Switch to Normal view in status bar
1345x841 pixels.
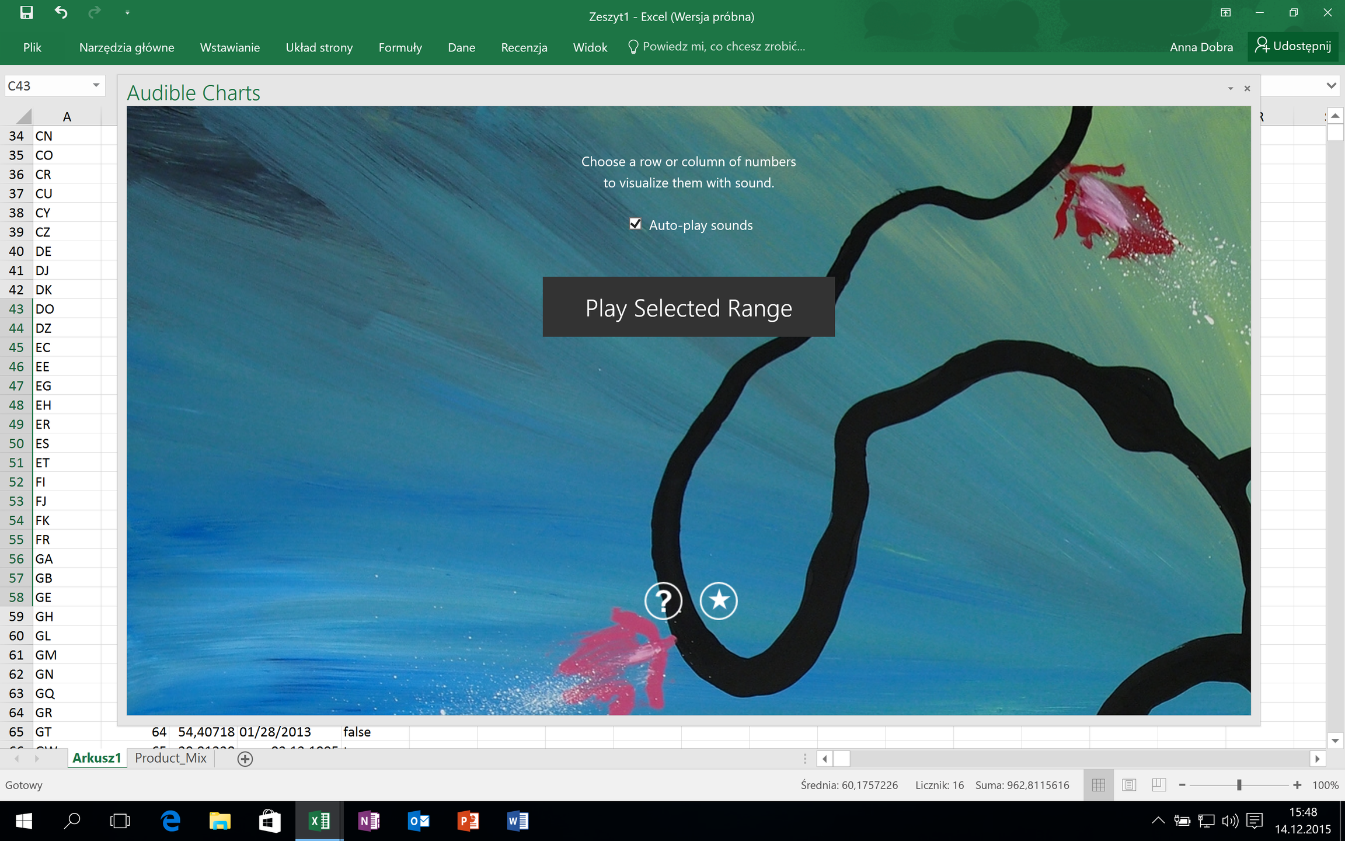pos(1098,785)
